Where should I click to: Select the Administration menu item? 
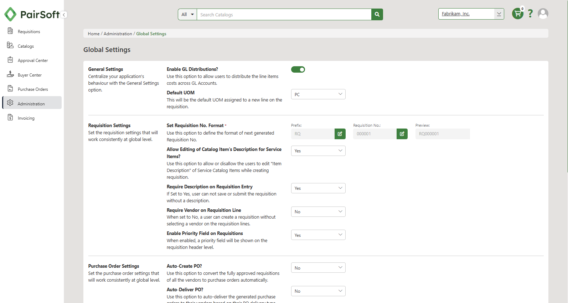(x=32, y=103)
